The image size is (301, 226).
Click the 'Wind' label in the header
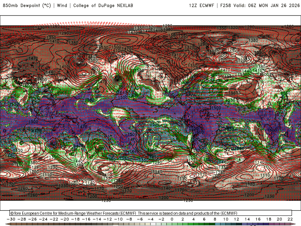pos(62,5)
